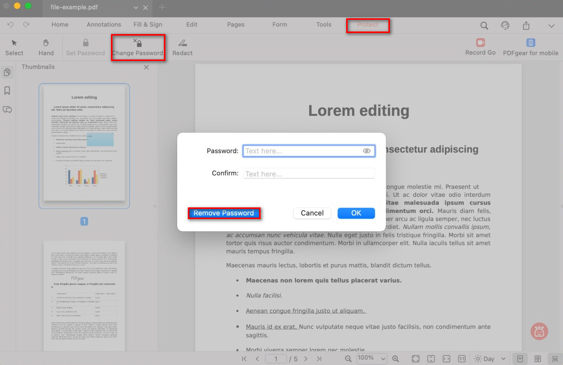563x365 pixels.
Task: Click the share icon
Action: pos(526,25)
